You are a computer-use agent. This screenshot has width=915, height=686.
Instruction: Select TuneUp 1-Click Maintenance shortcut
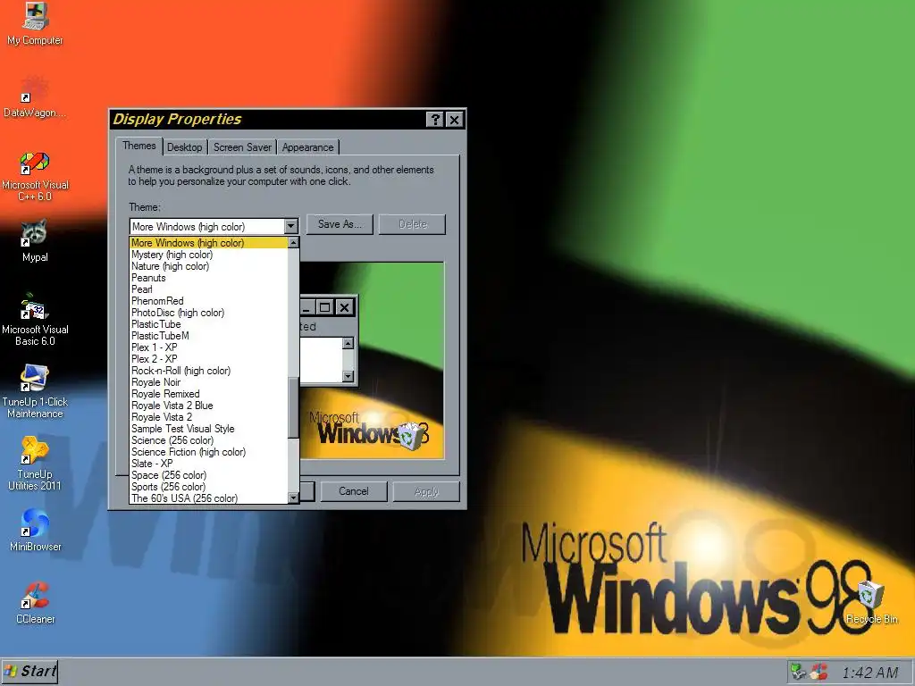[35, 391]
